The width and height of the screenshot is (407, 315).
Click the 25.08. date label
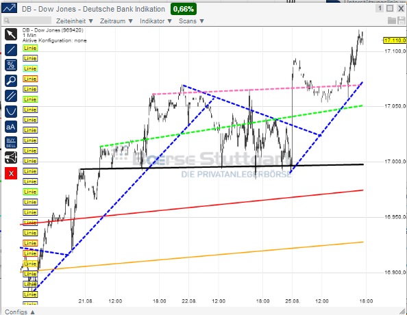(x=293, y=301)
